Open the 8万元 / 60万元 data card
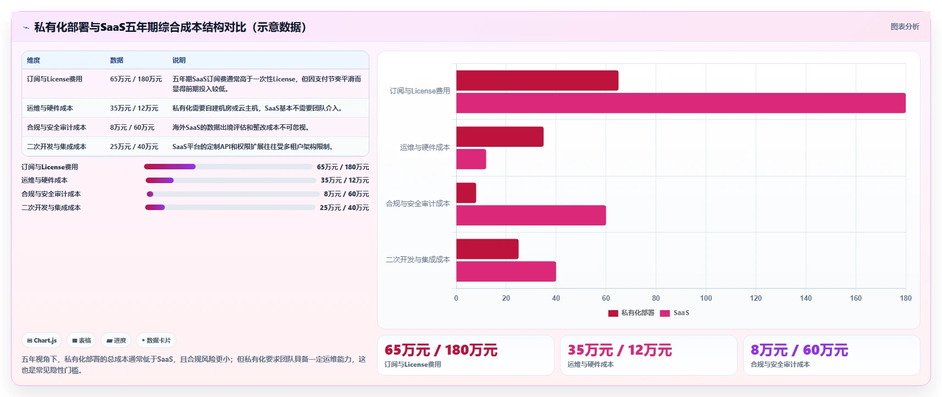 pyautogui.click(x=832, y=355)
